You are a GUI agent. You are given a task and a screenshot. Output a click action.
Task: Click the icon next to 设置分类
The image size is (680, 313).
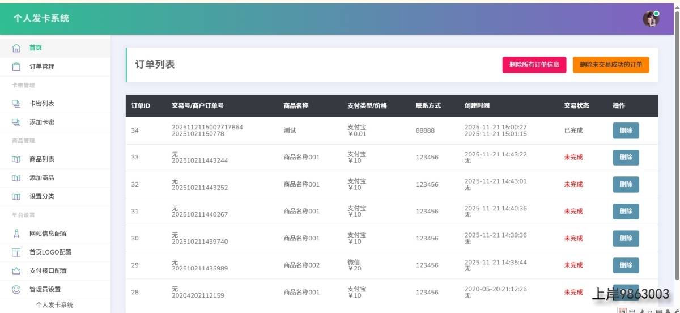(x=16, y=197)
